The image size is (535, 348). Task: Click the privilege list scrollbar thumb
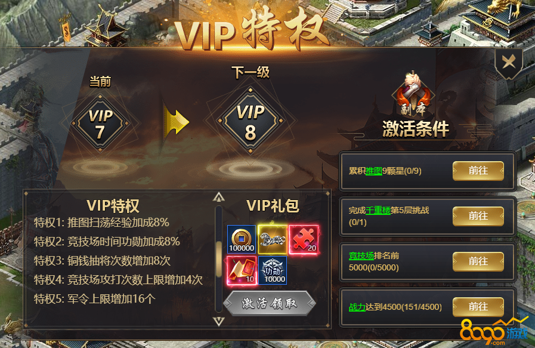[219, 261]
